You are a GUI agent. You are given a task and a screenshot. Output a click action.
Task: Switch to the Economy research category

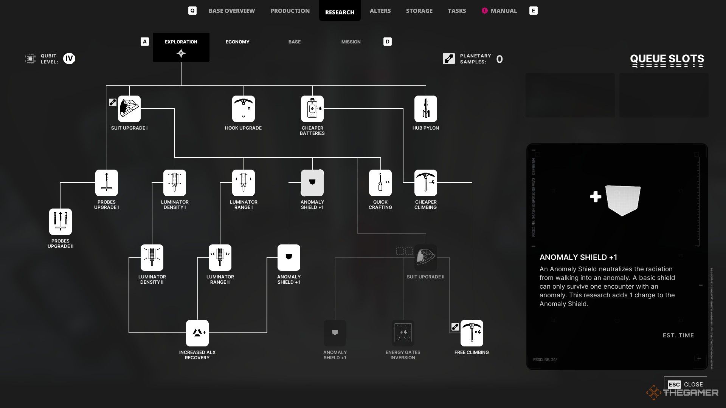coord(237,42)
